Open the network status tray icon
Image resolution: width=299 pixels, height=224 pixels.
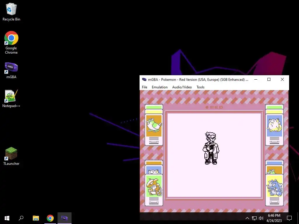(254, 218)
